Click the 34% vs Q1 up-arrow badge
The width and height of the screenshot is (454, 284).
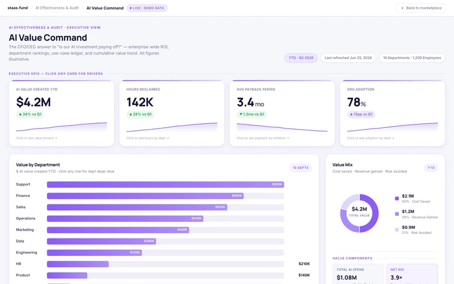pos(30,114)
